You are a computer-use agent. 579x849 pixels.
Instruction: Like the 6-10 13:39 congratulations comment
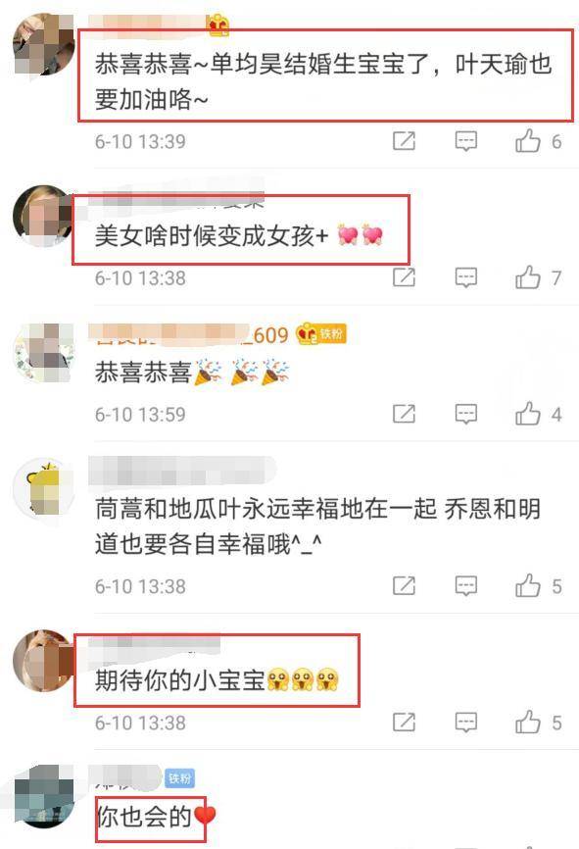coord(528,141)
